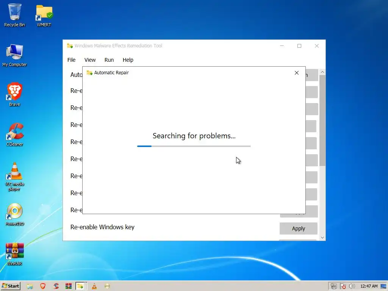The width and height of the screenshot is (388, 291).
Task: Click the scrollbar down arrow in main window
Action: [x=322, y=238]
